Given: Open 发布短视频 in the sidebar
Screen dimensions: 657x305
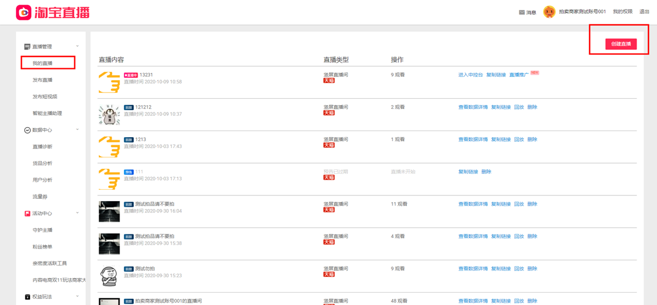Looking at the screenshot, I should pos(45,97).
